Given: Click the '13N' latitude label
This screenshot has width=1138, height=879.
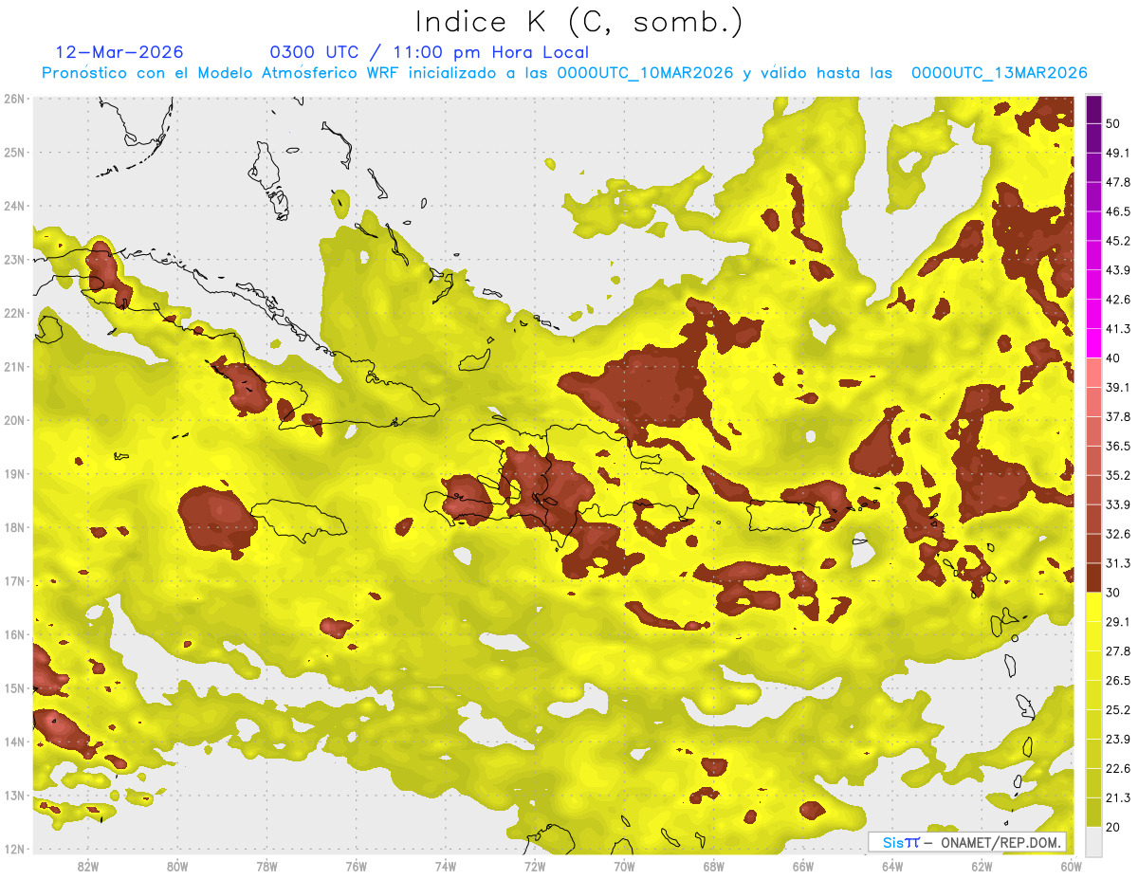Looking at the screenshot, I should [14, 795].
